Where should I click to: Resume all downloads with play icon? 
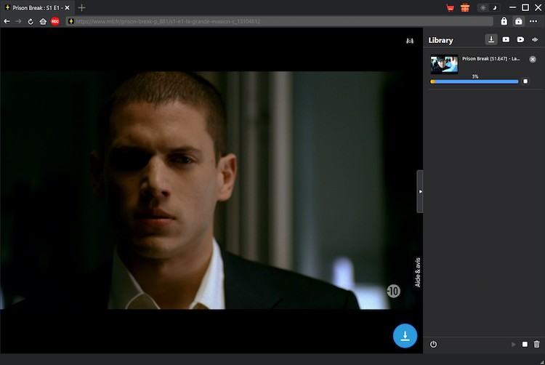click(513, 344)
